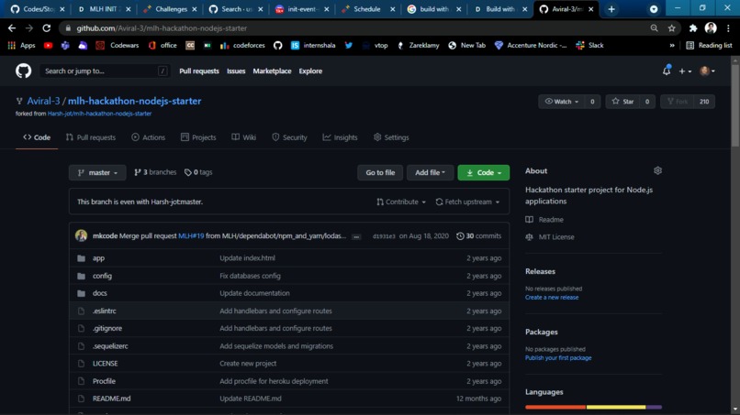The height and width of the screenshot is (415, 740).
Task: Open the YouTube bookmark icon
Action: (48, 45)
